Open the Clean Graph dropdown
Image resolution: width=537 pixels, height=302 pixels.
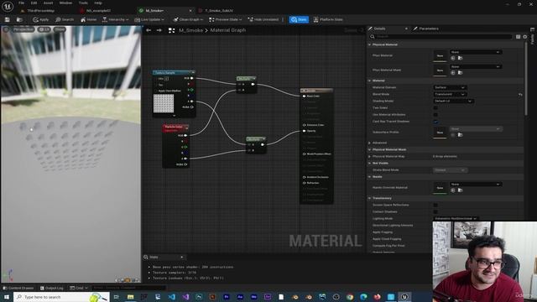tap(188, 20)
